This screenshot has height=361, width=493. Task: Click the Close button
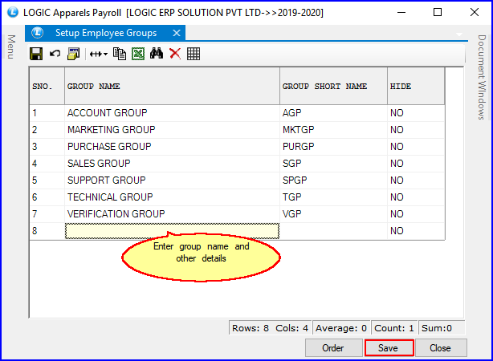point(441,348)
